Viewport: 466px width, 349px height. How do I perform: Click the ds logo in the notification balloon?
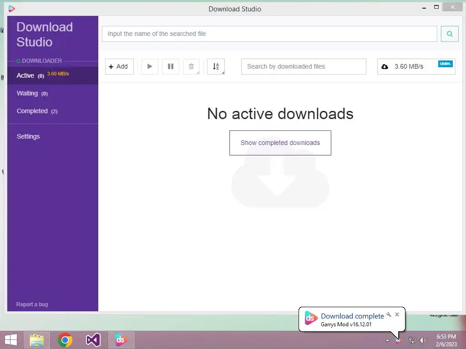pos(310,318)
